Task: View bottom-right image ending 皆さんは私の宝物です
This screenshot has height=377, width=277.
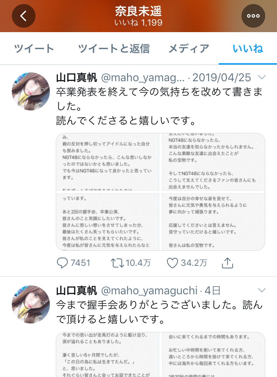Action: (x=213, y=222)
